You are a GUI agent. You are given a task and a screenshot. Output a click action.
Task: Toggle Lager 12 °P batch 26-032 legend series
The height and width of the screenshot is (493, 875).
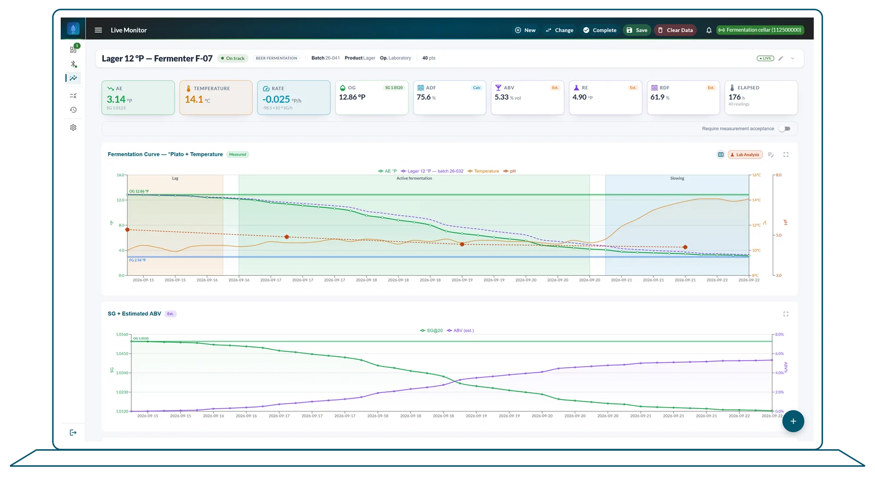point(432,171)
